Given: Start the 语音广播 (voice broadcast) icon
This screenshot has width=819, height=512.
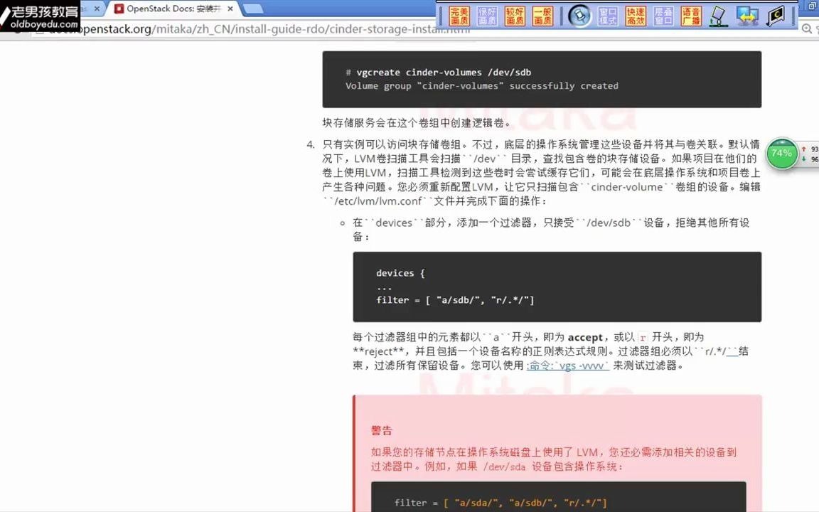Looking at the screenshot, I should [x=692, y=15].
